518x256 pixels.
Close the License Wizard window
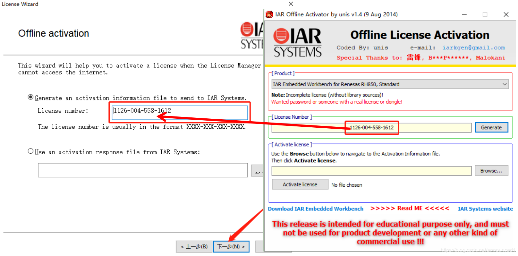[291, 4]
